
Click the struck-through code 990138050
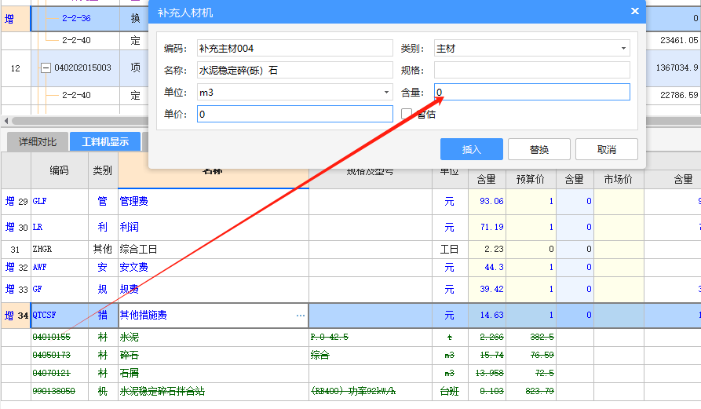coord(53,392)
